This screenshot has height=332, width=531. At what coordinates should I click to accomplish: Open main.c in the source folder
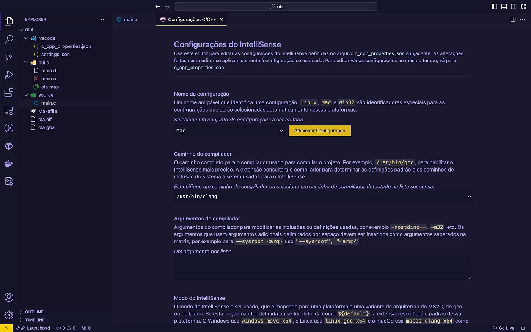point(49,103)
